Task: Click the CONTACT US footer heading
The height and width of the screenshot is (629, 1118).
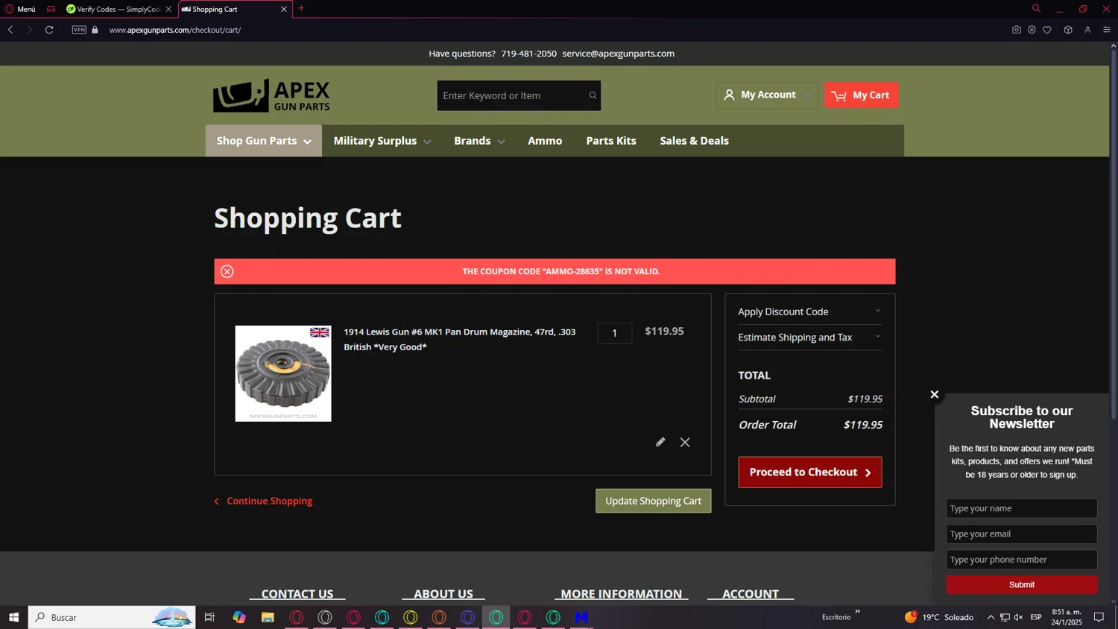Action: pyautogui.click(x=297, y=594)
